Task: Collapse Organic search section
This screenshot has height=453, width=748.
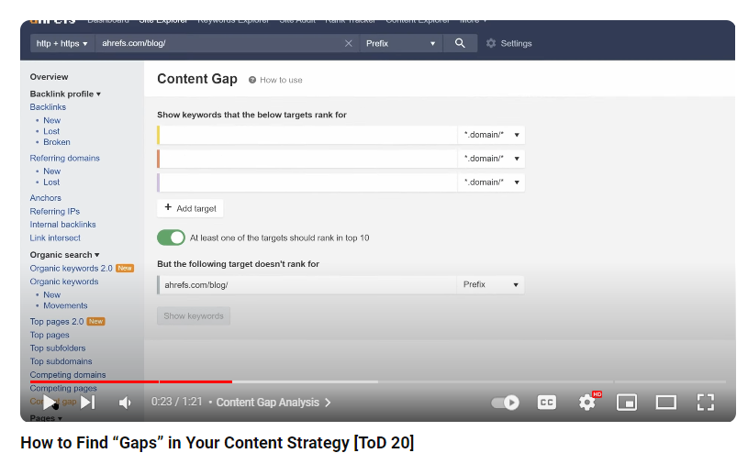Action: pos(64,255)
